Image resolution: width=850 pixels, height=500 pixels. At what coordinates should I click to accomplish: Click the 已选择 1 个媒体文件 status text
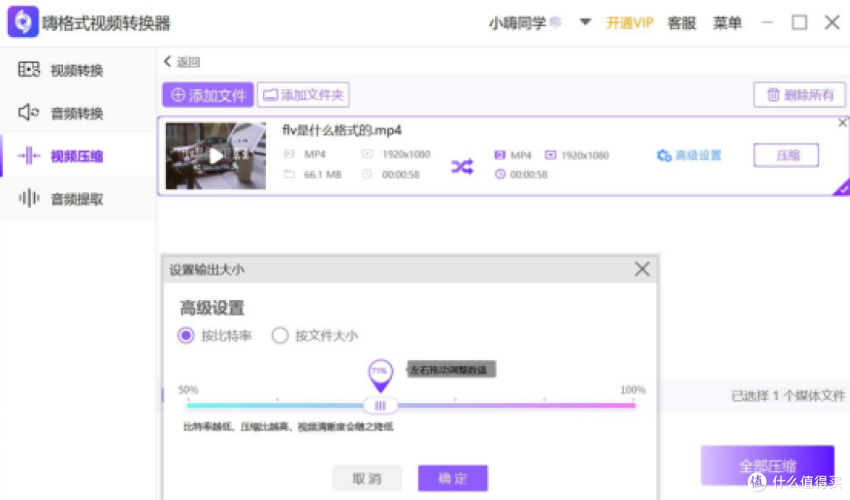pos(788,396)
